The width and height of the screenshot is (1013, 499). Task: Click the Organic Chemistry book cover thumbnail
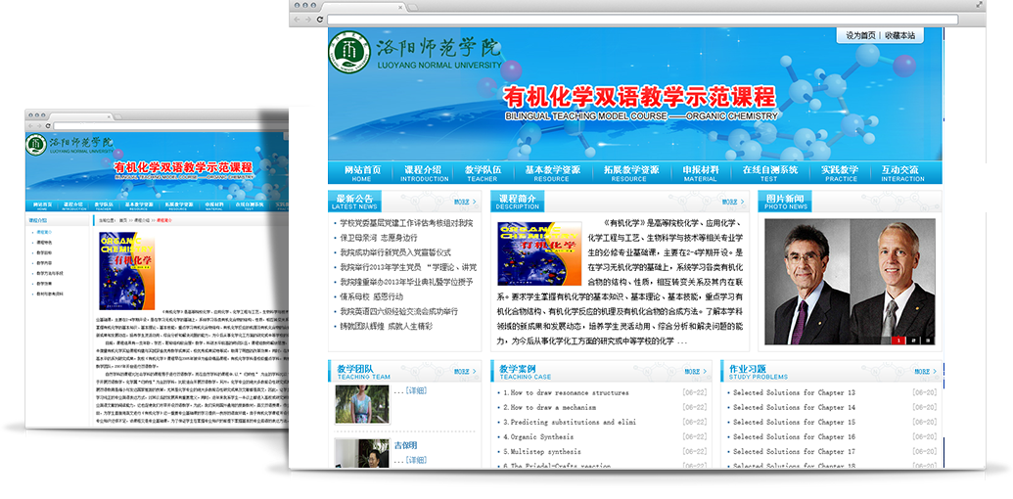tap(532, 253)
